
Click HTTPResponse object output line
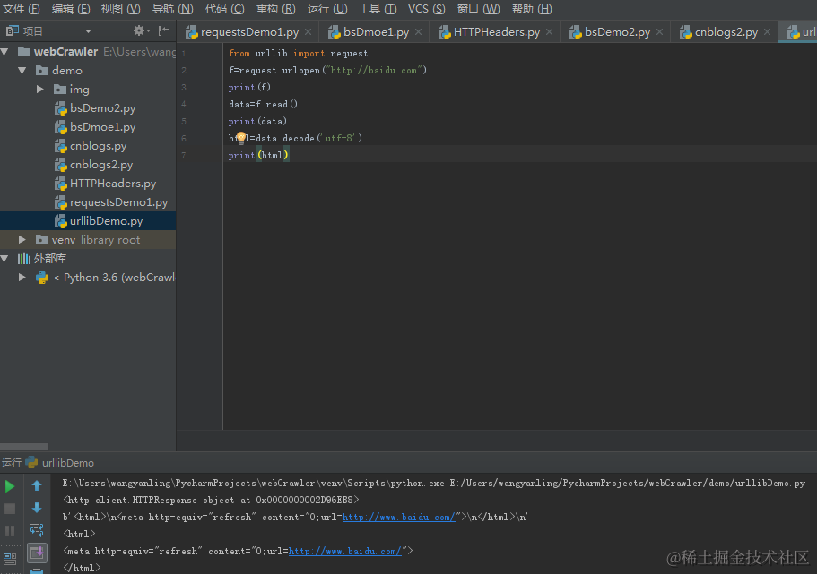[x=211, y=500]
